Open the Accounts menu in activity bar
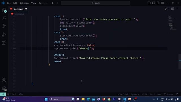181x102 pixels. 4,80
